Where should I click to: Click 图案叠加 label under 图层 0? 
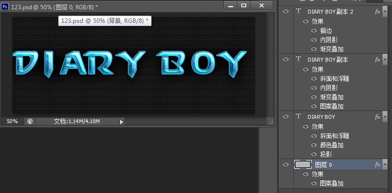[x=331, y=183]
